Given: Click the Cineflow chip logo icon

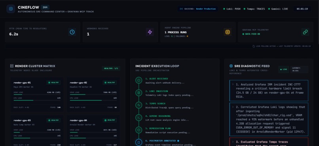Looking at the screenshot, I should [11, 9].
